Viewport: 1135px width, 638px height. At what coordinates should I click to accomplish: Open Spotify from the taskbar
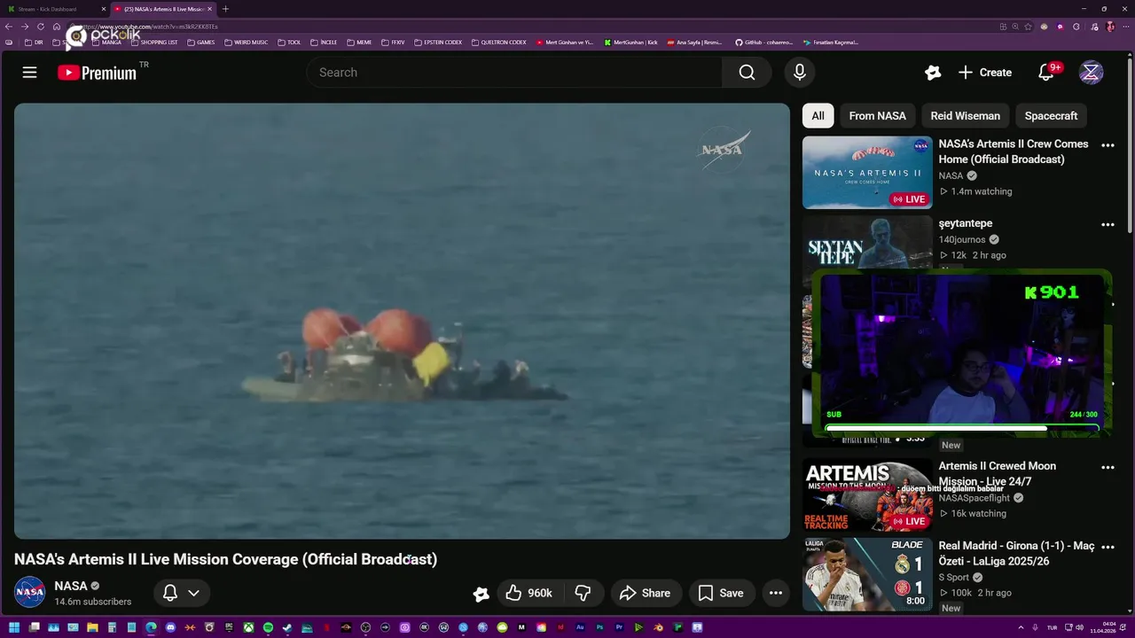click(268, 628)
